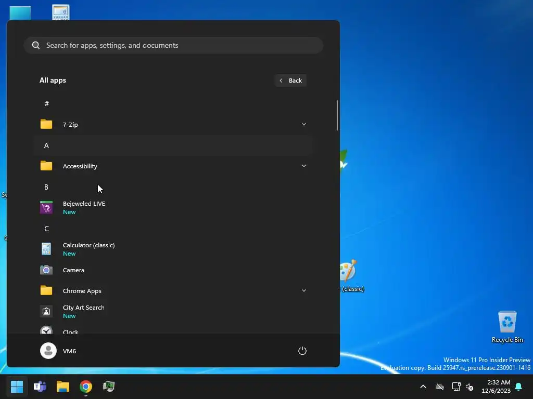Screen dimensions: 533x399
Task: Click the 'Bejeweled LIVE' label
Action: click(x=84, y=204)
